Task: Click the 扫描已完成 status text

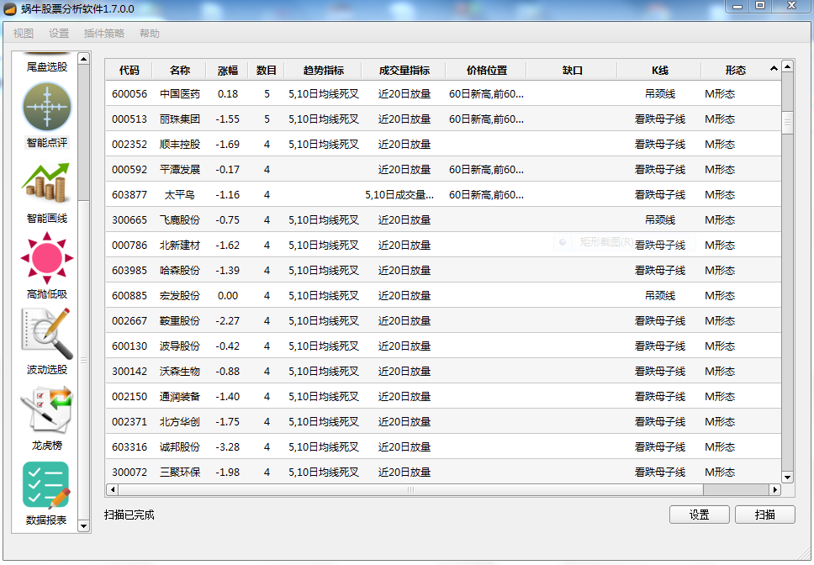Action: click(x=129, y=515)
